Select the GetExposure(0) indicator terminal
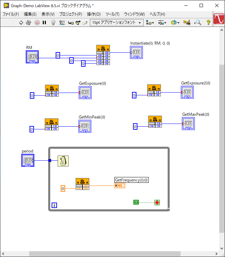 tap(85, 93)
